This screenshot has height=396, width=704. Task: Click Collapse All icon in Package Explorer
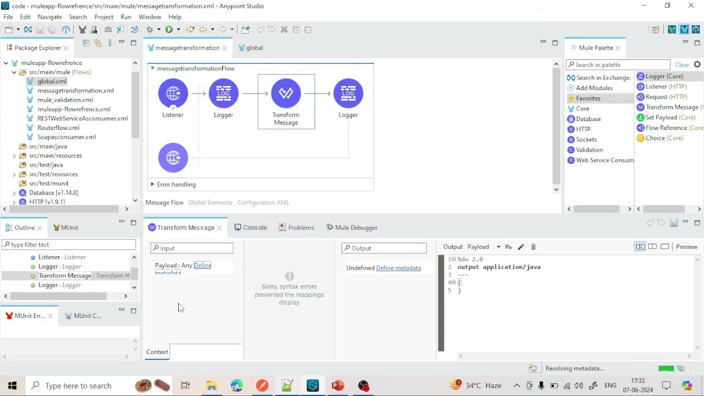point(86,43)
